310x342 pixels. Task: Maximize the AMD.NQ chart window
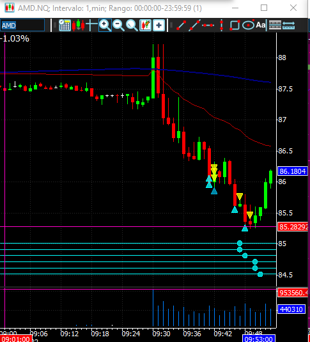264,8
